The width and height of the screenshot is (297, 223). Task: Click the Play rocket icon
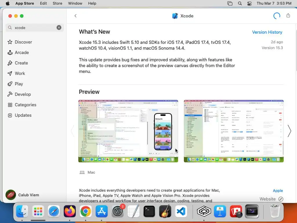[10, 84]
